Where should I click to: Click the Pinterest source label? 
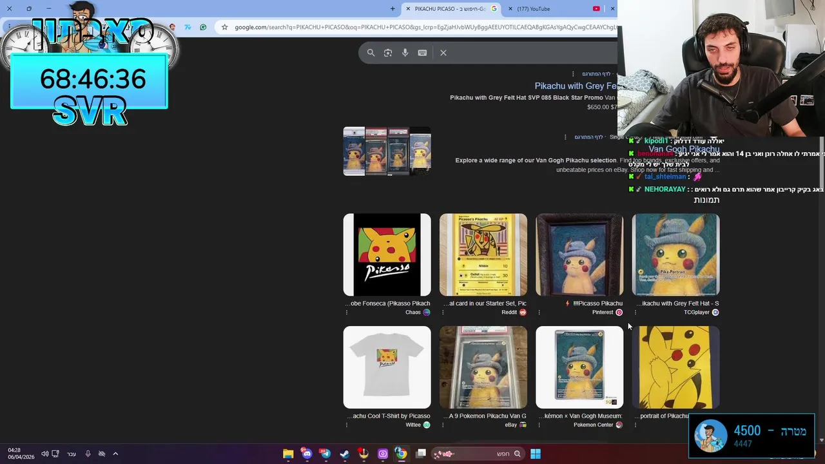tap(607, 313)
